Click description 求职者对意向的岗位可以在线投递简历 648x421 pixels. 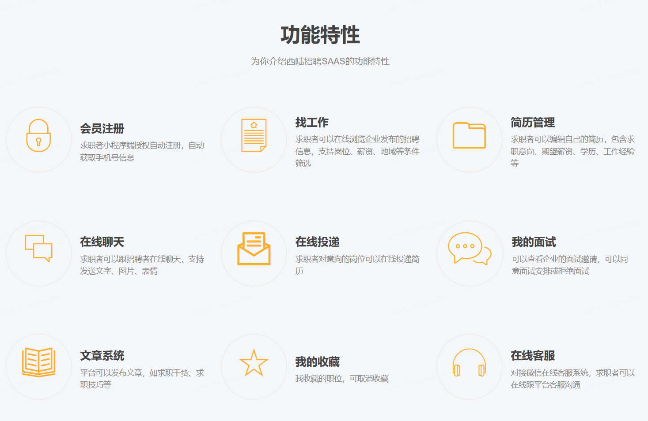point(357,265)
